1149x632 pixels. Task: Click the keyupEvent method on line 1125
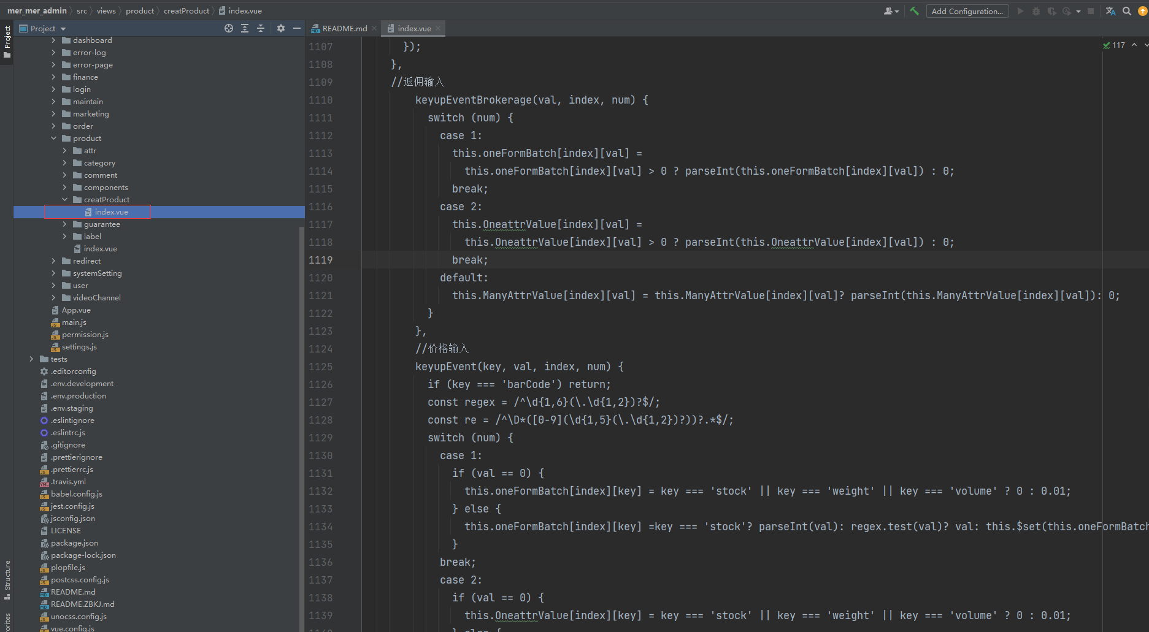tap(446, 367)
